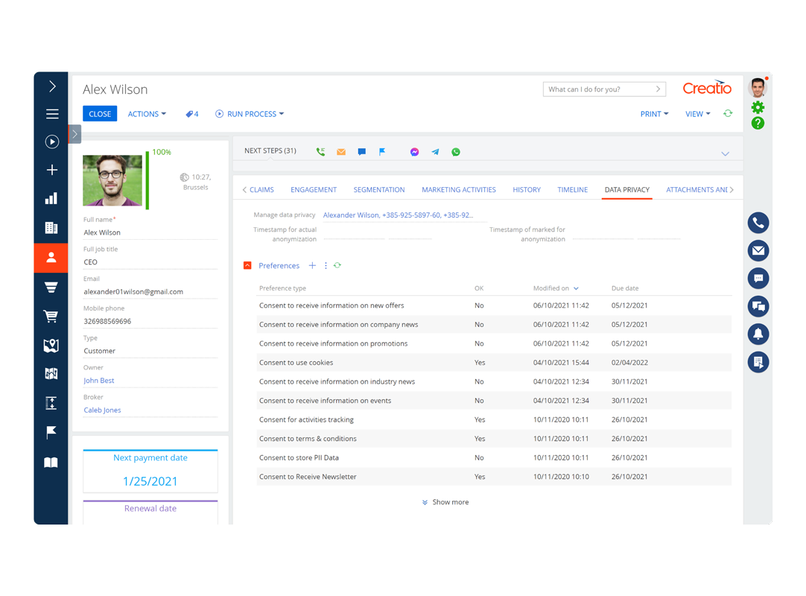This screenshot has width=806, height=596.
Task: Collapse the Preferences section toggle
Action: (247, 265)
